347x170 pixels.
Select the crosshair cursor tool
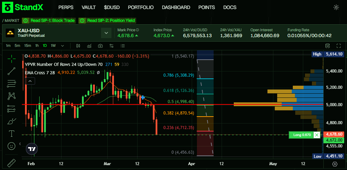point(11,58)
